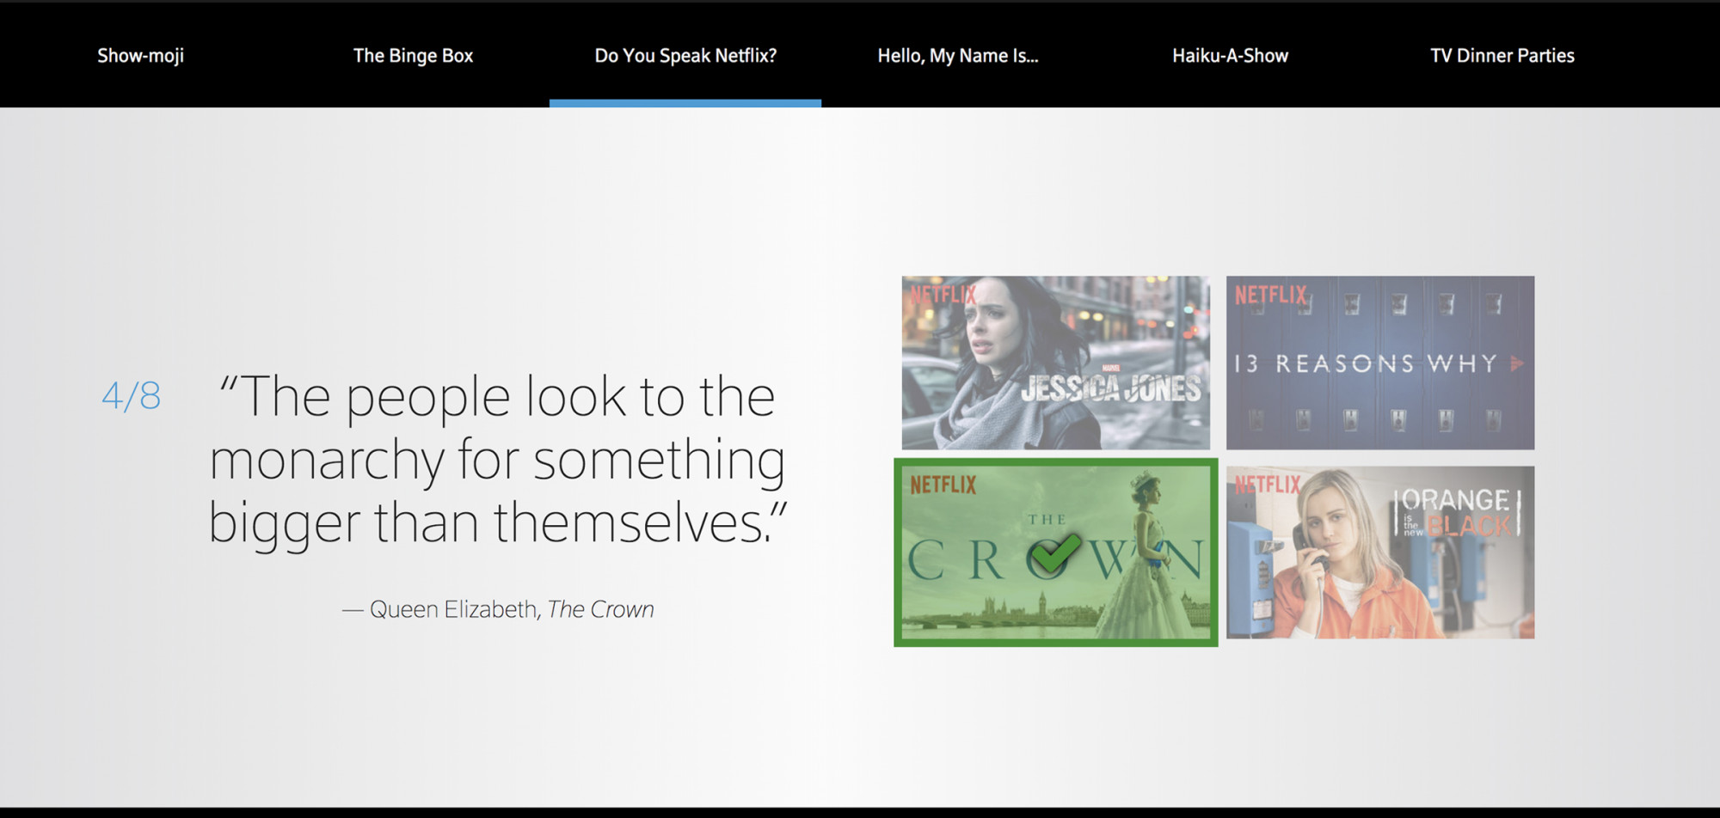Screen dimensions: 1720x818
Task: Click the 4/8 question counter
Action: coord(131,396)
